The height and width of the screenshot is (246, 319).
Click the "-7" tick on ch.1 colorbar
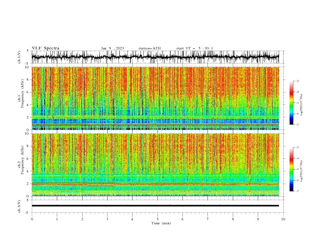(x=297, y=125)
